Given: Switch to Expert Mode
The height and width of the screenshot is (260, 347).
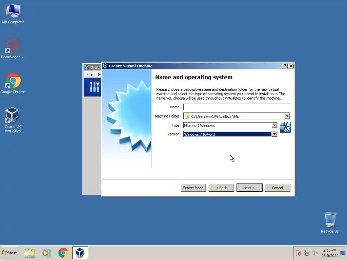Looking at the screenshot, I should 193,188.
